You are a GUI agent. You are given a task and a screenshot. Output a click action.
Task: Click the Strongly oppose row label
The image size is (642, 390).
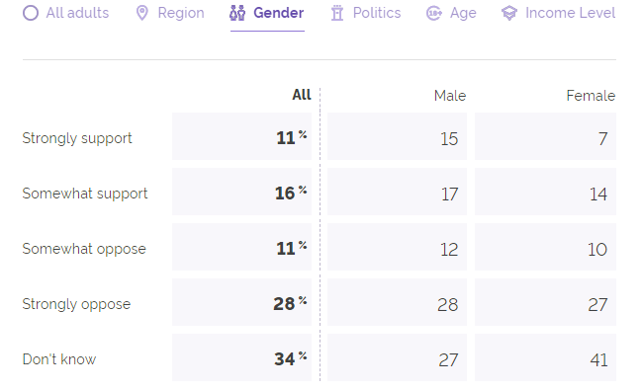point(76,304)
